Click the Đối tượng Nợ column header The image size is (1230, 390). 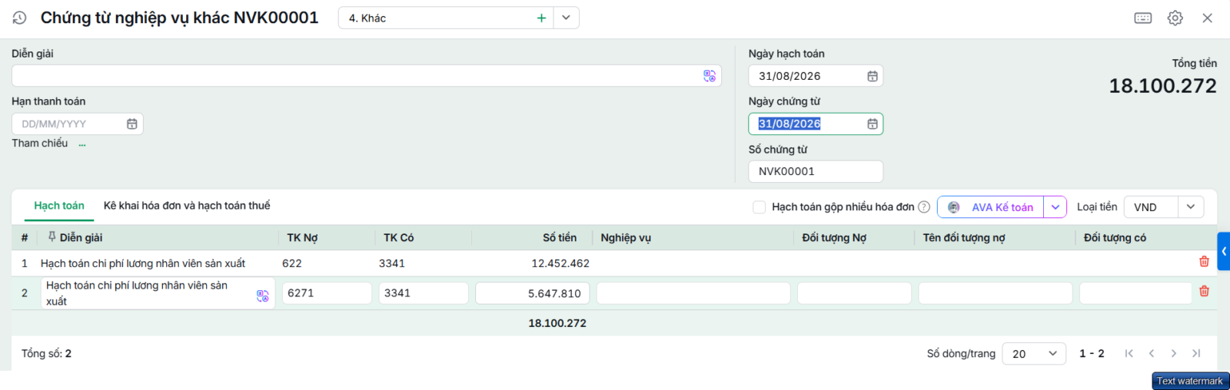[834, 238]
